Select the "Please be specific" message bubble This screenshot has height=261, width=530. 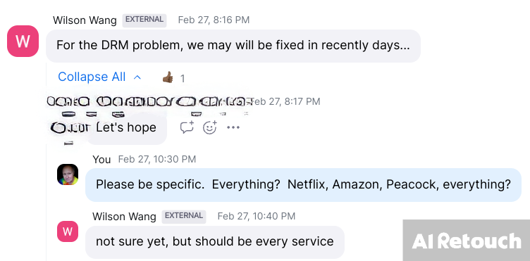tap(303, 185)
